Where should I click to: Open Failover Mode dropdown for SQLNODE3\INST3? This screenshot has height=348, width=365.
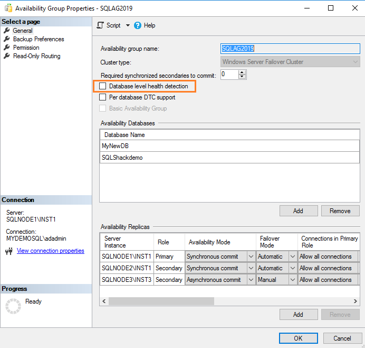(x=293, y=280)
